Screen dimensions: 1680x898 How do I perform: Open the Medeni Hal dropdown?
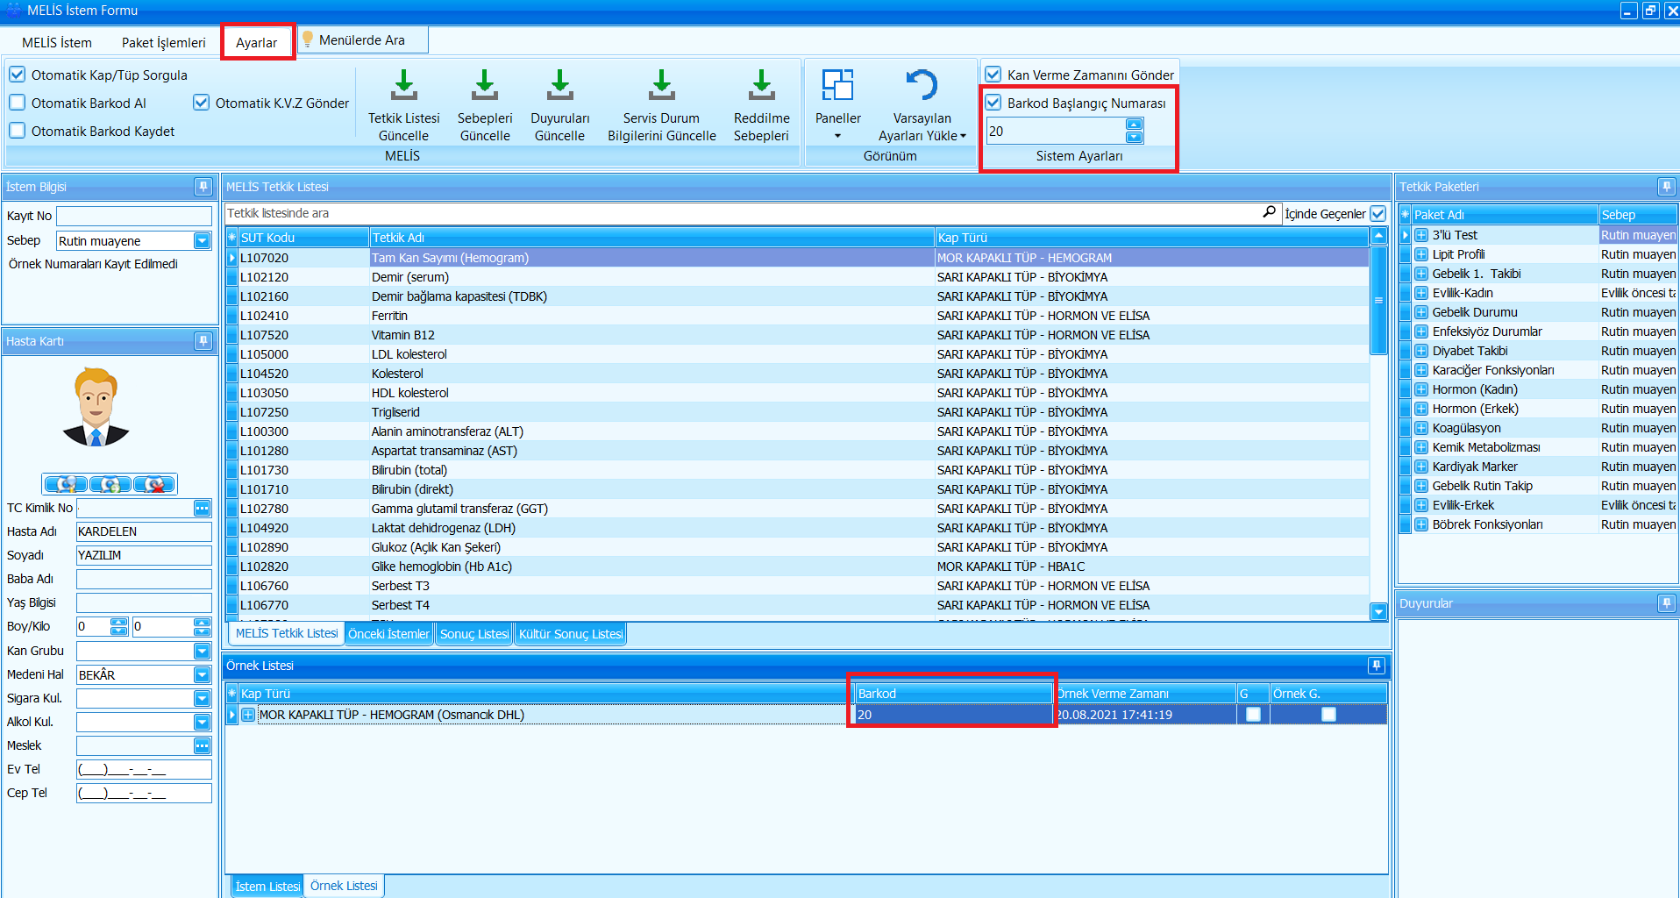(x=203, y=675)
